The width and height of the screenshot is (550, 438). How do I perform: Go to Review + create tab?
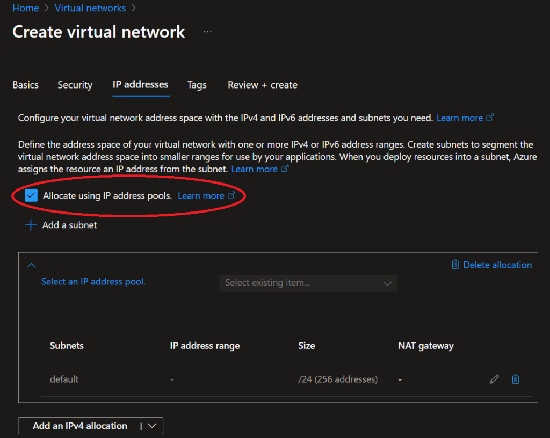(x=262, y=85)
